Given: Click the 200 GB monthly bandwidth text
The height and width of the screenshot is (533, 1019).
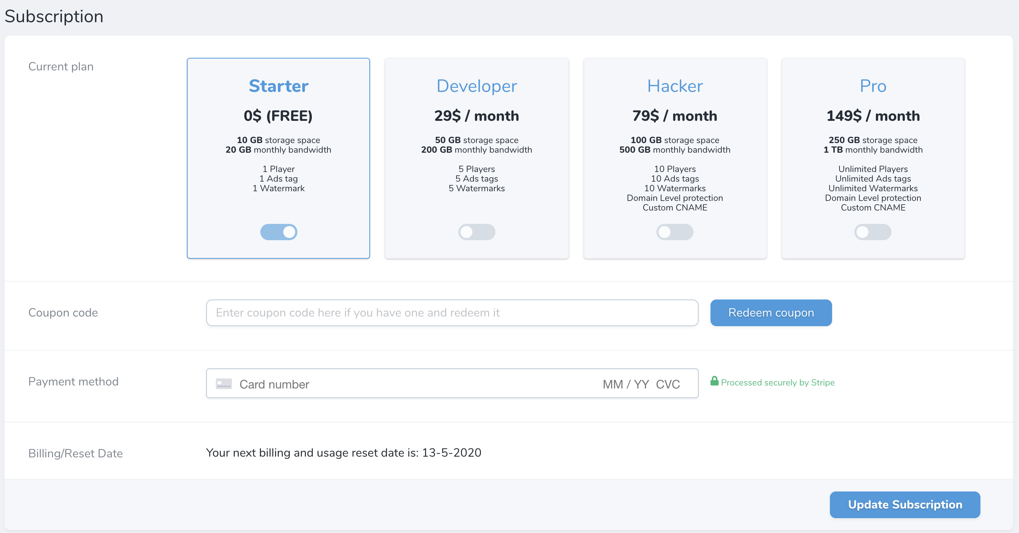Looking at the screenshot, I should (476, 150).
